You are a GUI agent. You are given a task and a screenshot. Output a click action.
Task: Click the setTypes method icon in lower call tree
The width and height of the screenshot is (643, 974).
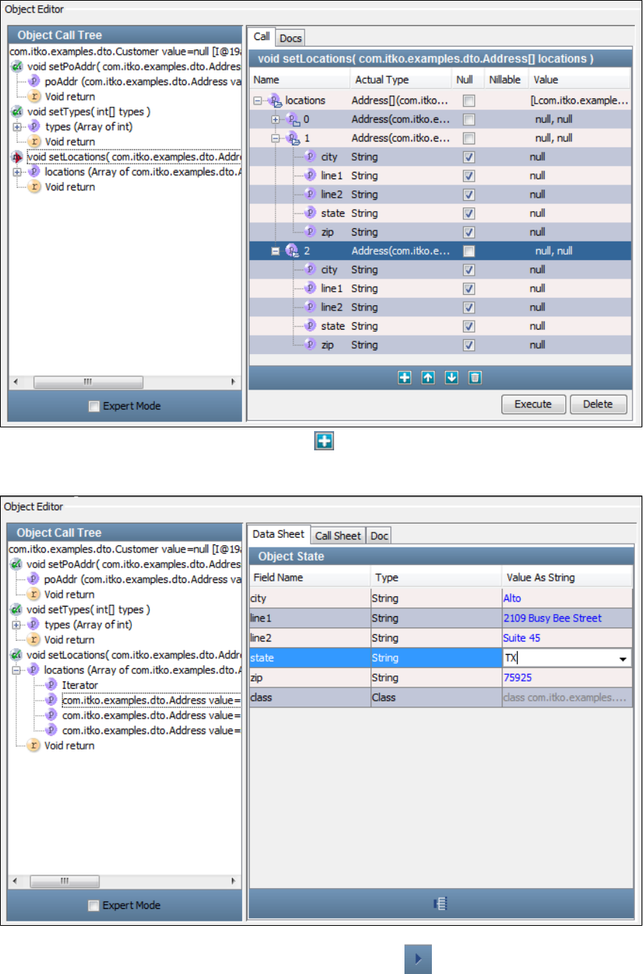pos(17,610)
